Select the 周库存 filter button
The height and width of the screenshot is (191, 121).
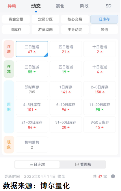(x=16, y=30)
